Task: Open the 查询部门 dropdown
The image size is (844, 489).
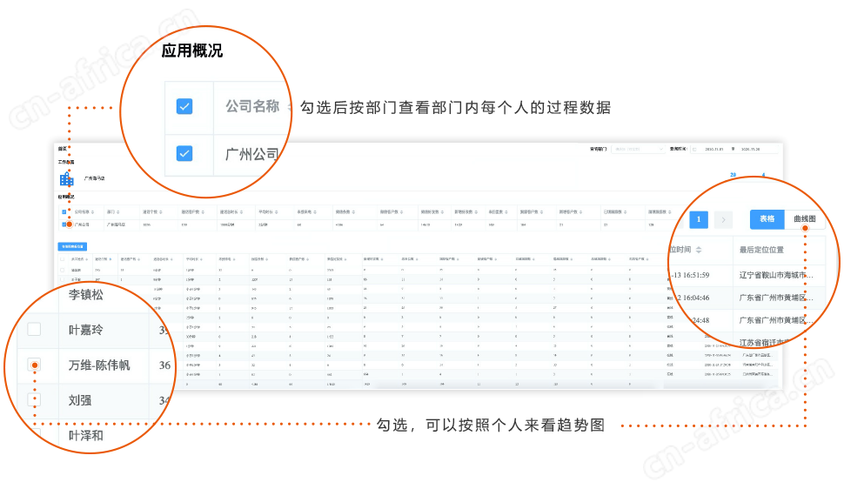Action: tap(639, 149)
